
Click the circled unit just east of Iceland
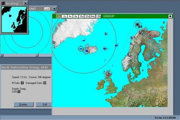[105, 49]
